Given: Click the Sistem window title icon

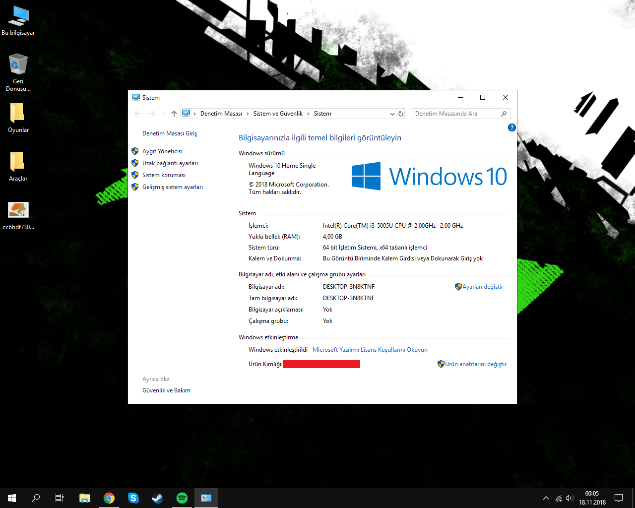Looking at the screenshot, I should [136, 97].
